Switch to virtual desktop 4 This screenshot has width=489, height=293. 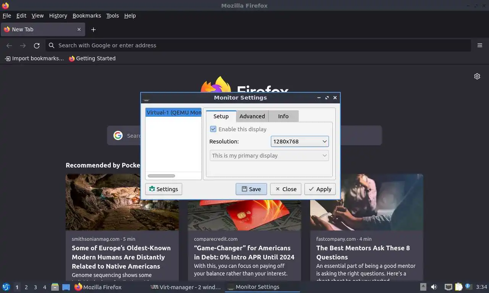[x=44, y=287]
